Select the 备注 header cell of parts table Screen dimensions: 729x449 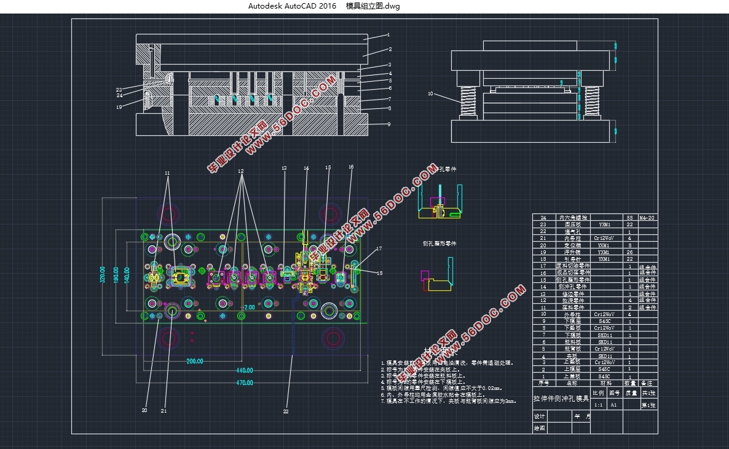pyautogui.click(x=647, y=383)
